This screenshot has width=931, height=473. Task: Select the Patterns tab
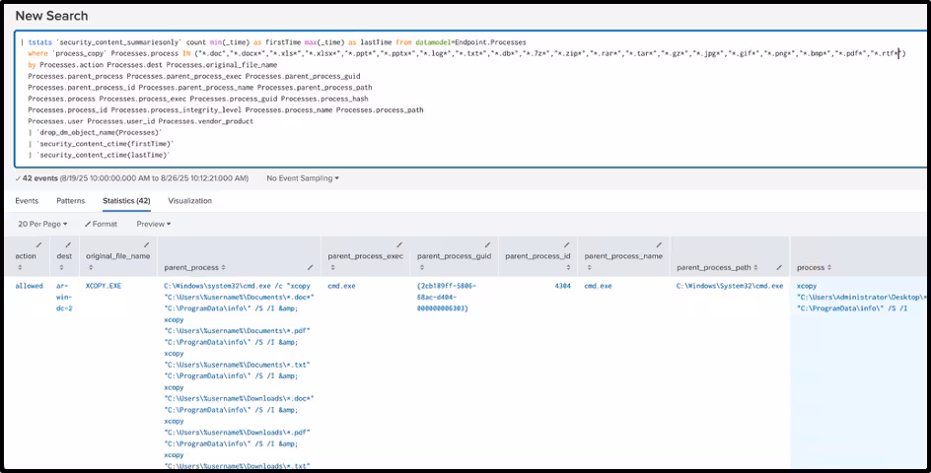[70, 200]
